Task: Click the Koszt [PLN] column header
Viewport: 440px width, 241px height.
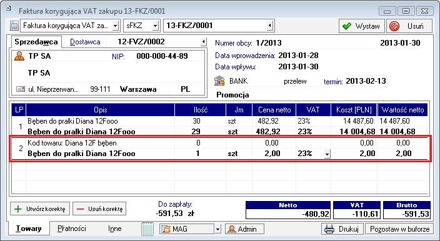Action: click(x=354, y=109)
